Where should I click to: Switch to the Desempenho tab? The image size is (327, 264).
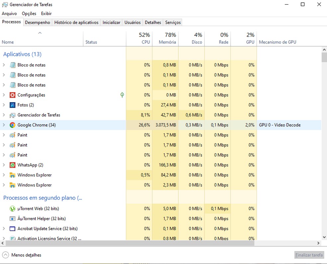pyautogui.click(x=38, y=22)
